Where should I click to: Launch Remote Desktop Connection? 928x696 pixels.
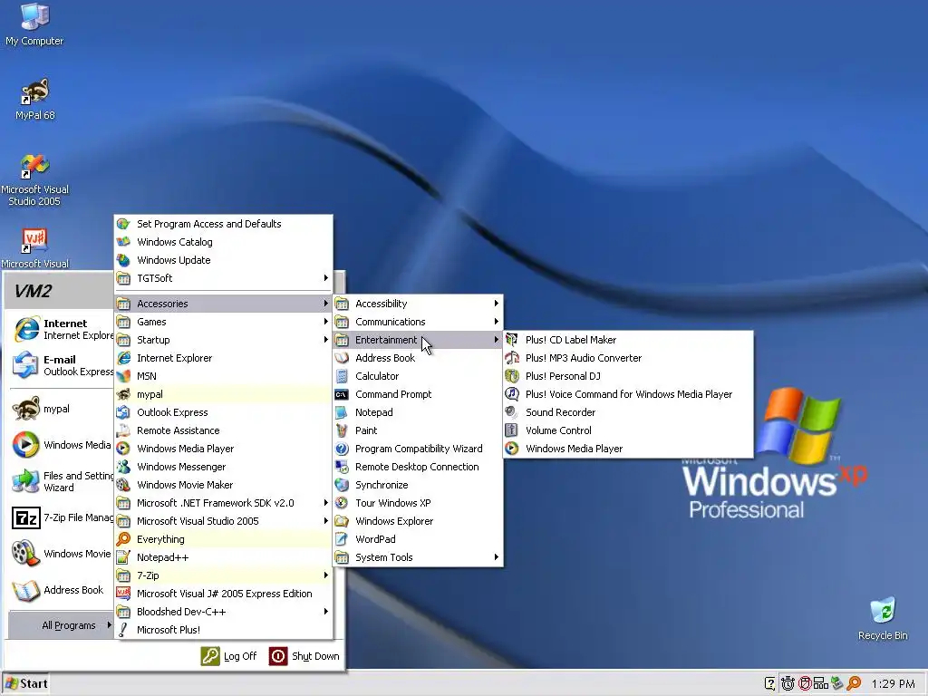[x=418, y=467]
